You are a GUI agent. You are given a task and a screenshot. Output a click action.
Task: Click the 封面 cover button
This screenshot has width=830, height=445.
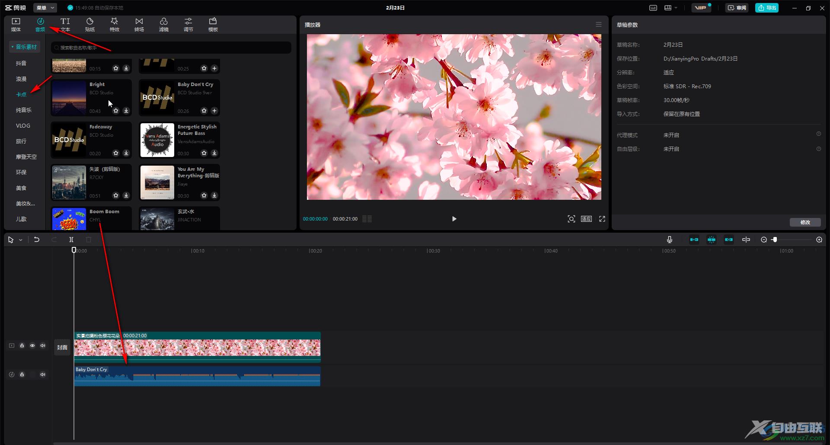[62, 347]
